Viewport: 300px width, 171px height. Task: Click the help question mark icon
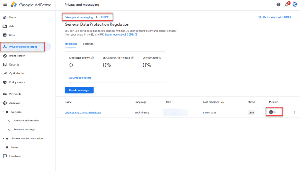(279, 5)
